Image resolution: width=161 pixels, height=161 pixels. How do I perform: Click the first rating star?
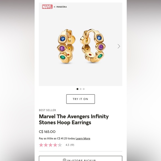coord(41,145)
